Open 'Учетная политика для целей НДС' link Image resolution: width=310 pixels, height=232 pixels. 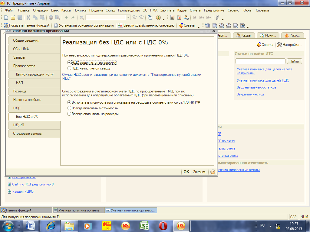(x=263, y=80)
